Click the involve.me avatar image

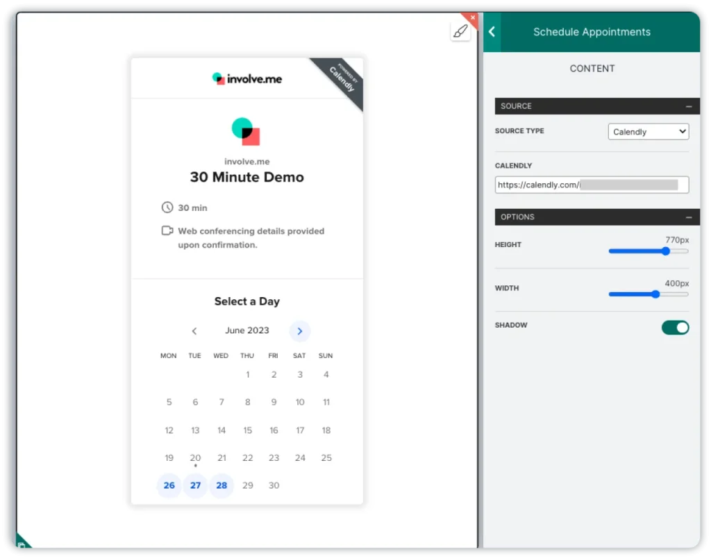point(246,132)
